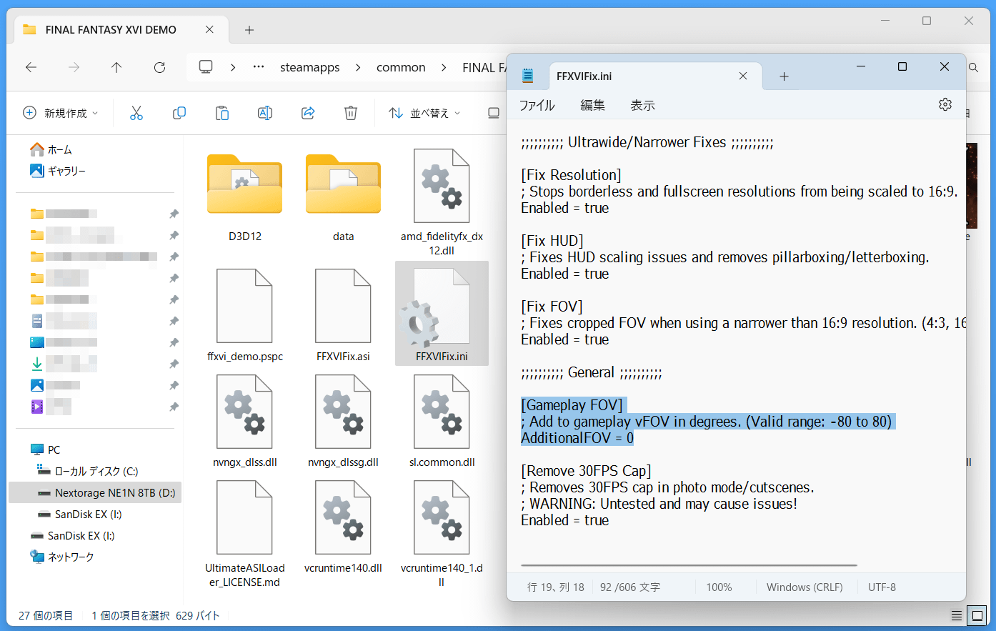996x631 pixels.
Task: Close the FFXVIFix.ini Notepad tab
Action: (743, 76)
